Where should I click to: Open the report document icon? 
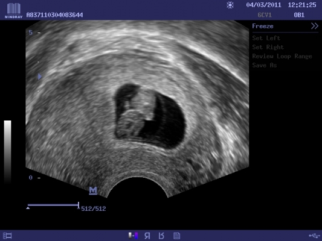click(177, 236)
